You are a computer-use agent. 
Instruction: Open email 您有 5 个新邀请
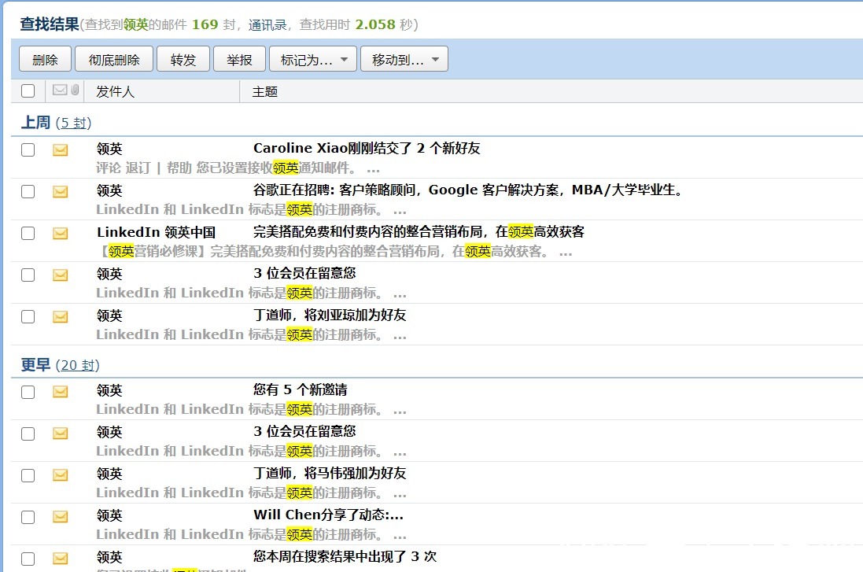(x=301, y=389)
